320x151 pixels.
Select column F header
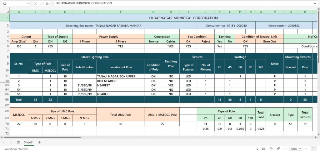click(x=121, y=12)
